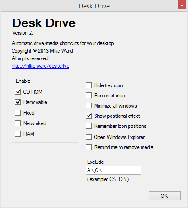Viewport: 188px width, 208px height.
Task: Open the mike-ward deskdrive hyperlink
Action: coord(41,66)
